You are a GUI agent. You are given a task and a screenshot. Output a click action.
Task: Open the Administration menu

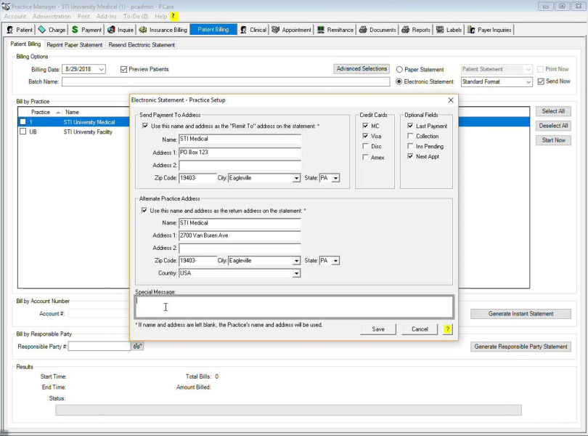pyautogui.click(x=52, y=16)
